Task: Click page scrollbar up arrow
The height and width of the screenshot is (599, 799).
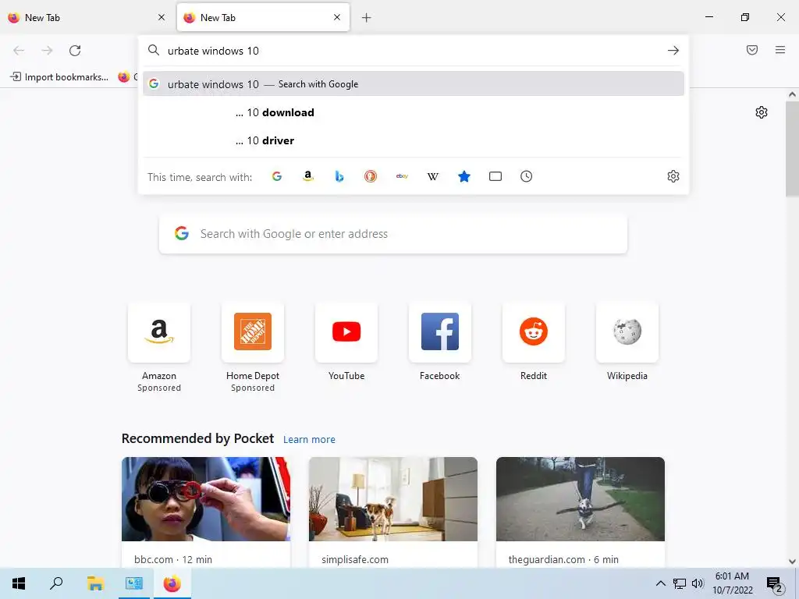Action: (792, 94)
